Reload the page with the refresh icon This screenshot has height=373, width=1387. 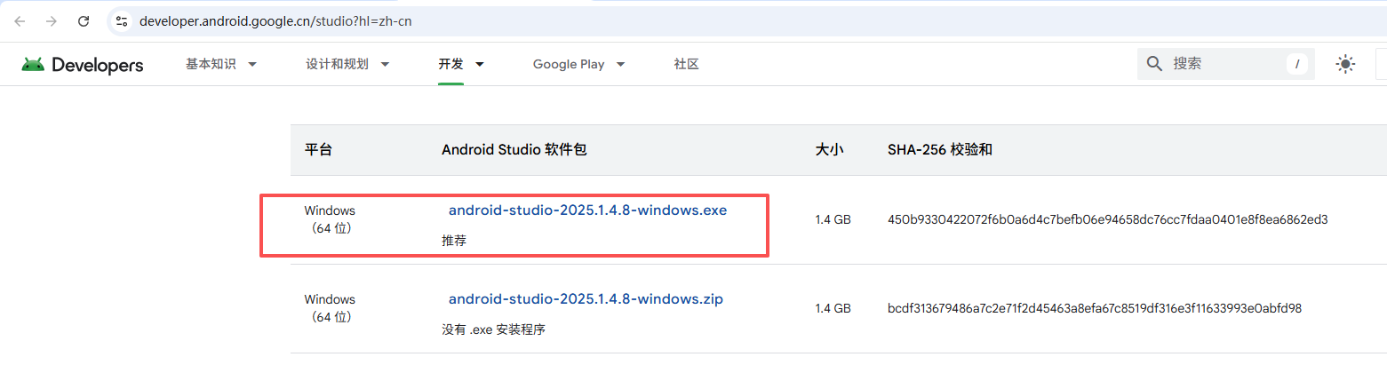[x=84, y=20]
